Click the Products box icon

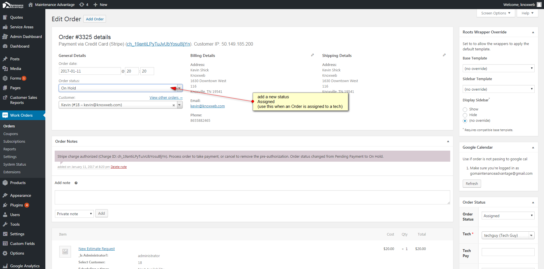click(5, 183)
